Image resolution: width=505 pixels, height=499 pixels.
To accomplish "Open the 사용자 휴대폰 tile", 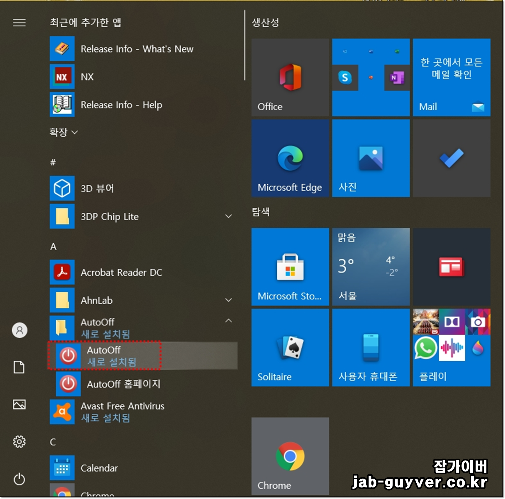I will click(371, 347).
